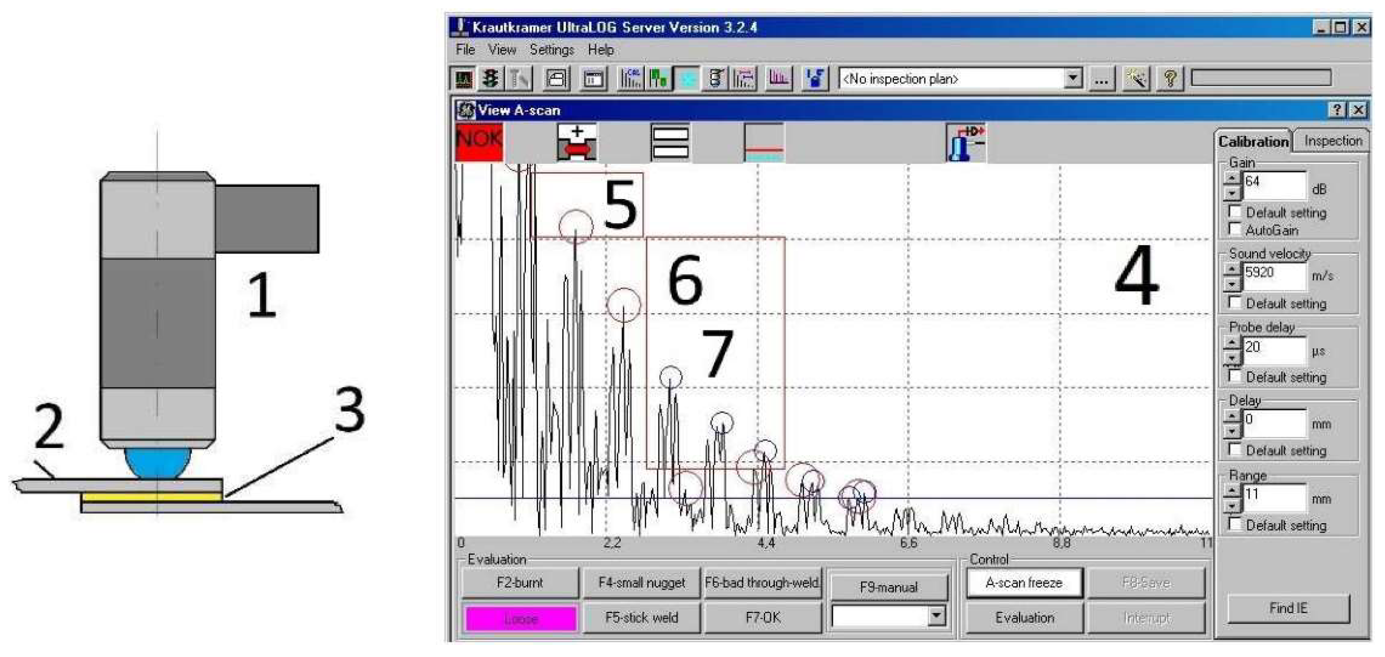Click the blue robot transfer icon

[x=815, y=79]
